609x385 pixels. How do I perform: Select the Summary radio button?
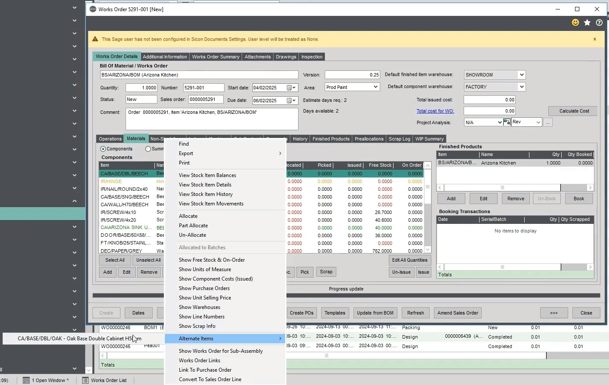tap(148, 149)
